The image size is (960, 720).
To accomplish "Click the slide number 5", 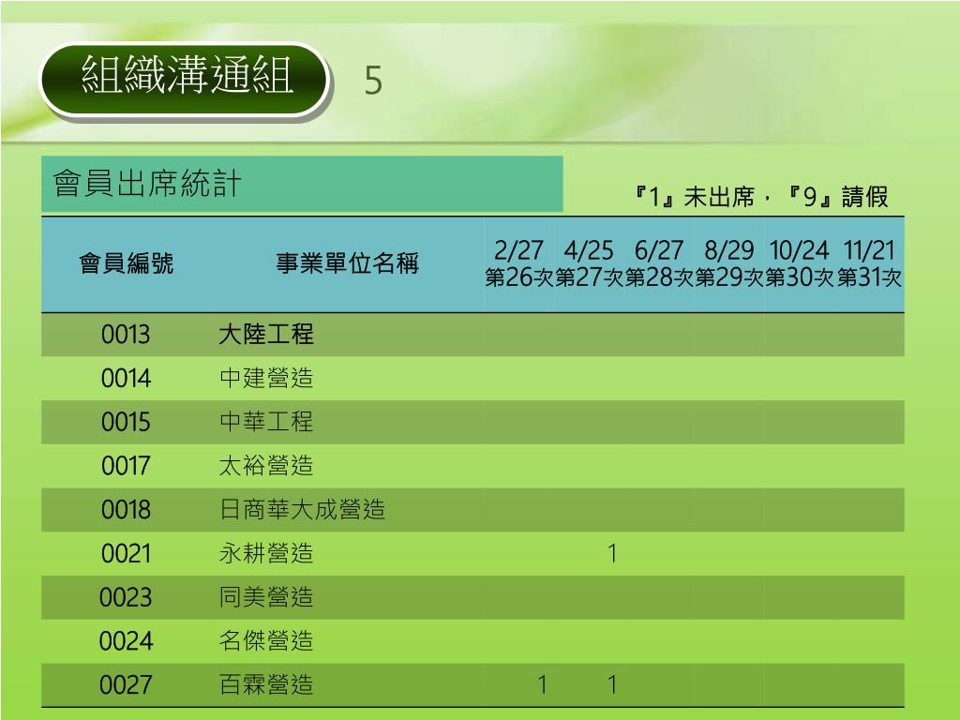I will (x=373, y=81).
